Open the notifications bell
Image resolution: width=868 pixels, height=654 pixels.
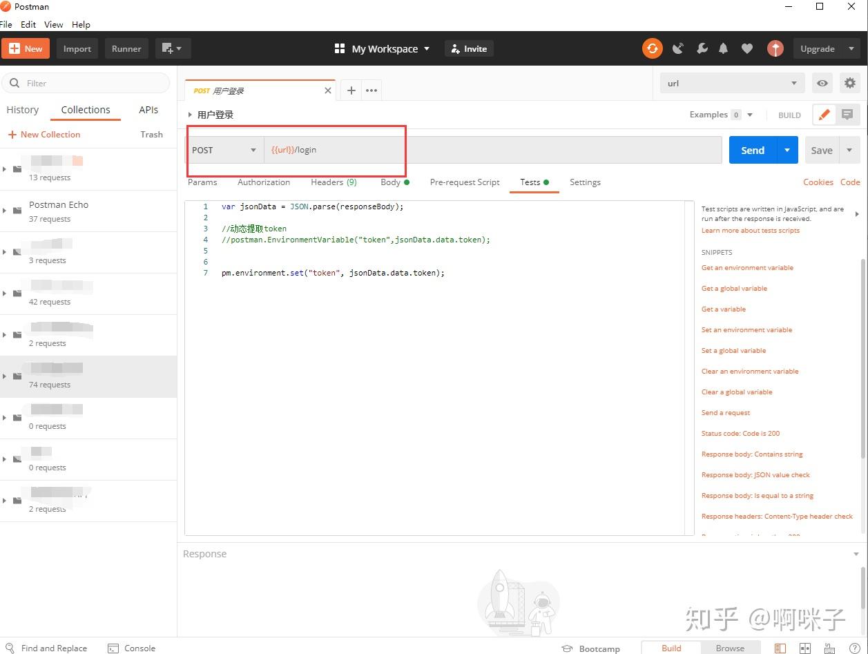724,48
